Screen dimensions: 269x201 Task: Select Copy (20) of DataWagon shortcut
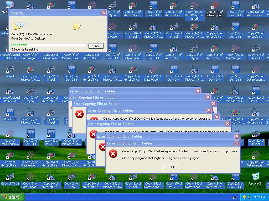tap(235, 52)
